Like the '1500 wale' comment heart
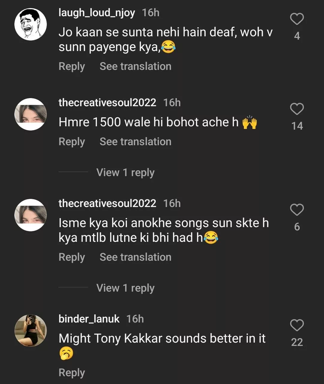 (x=297, y=109)
